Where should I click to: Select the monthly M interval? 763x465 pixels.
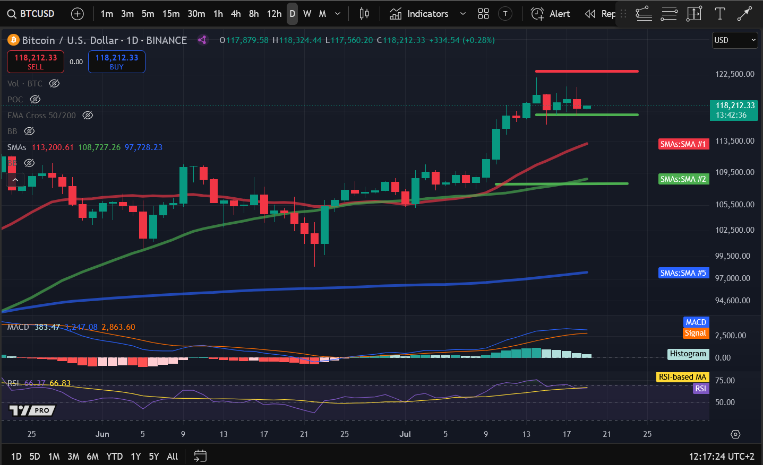(x=322, y=14)
